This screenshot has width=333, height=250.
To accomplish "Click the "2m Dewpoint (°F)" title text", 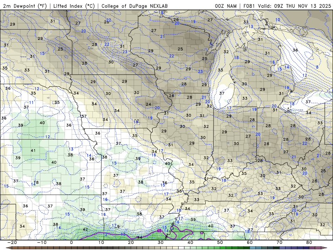I will tap(25, 6).
